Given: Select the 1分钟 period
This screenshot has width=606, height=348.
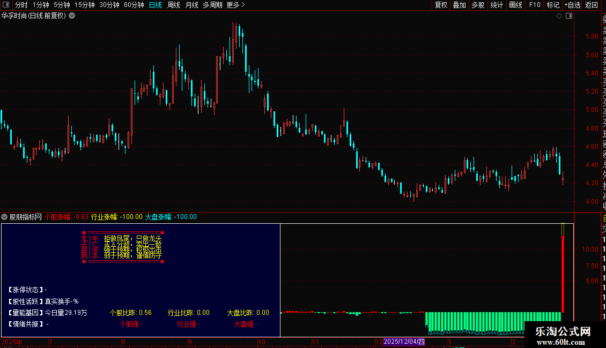Looking at the screenshot, I should coord(41,5).
